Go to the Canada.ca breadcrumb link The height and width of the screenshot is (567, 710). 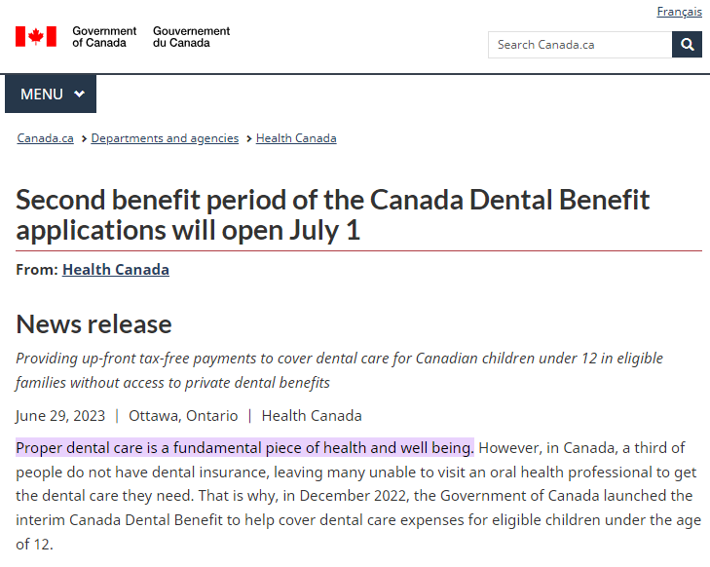tap(45, 138)
